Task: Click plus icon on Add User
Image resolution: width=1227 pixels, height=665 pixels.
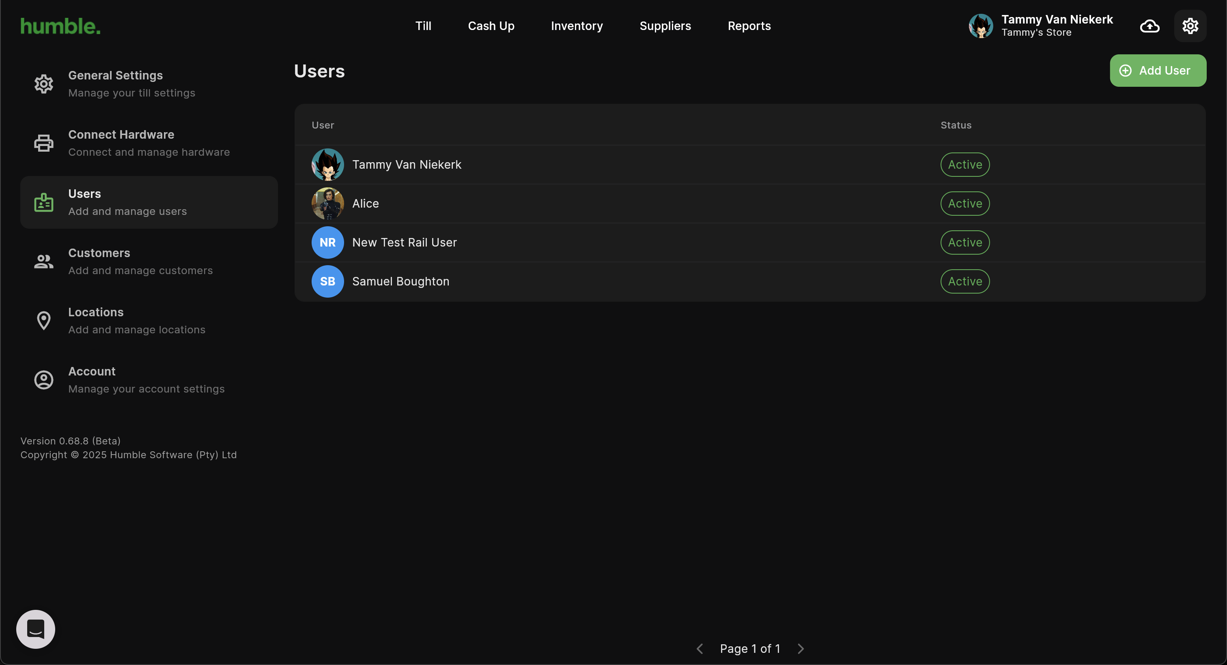Action: click(1125, 71)
